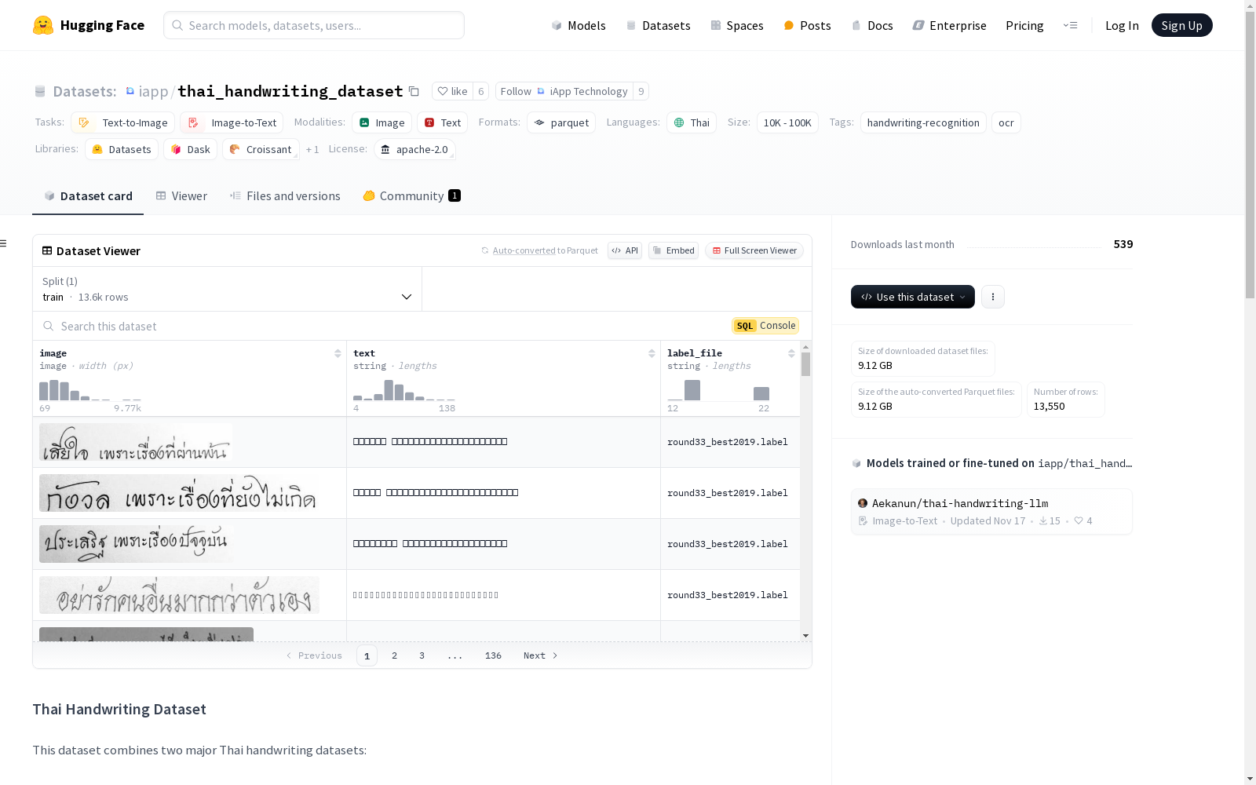Open the Use this dataset dropdown
The width and height of the screenshot is (1256, 785).
(913, 297)
